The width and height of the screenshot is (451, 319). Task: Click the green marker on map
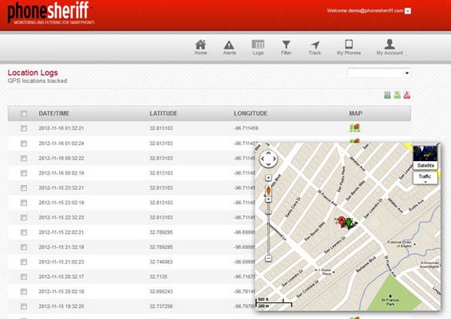[x=349, y=223]
